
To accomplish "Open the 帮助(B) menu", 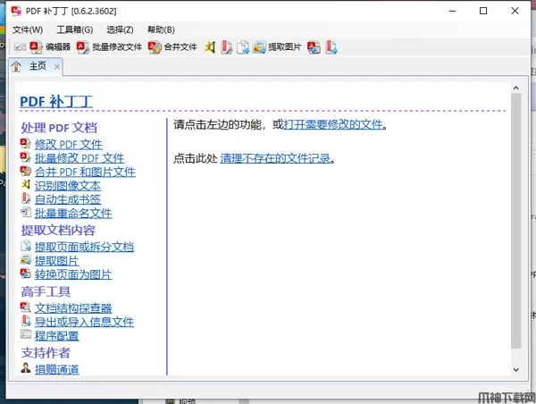I will pos(162,29).
